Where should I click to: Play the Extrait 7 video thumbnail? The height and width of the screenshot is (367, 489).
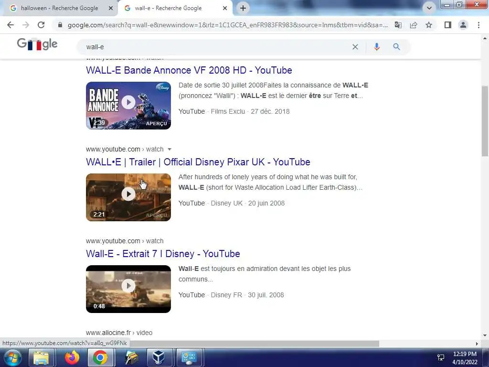pos(128,289)
